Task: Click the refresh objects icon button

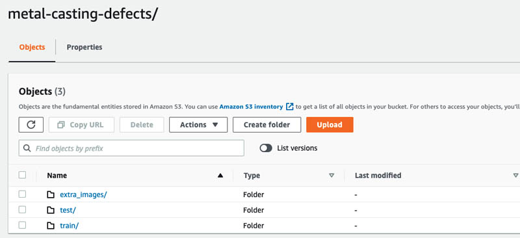Action: 31,125
